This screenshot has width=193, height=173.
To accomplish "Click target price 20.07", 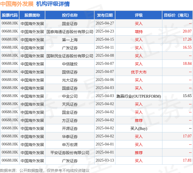I will [187, 31].
